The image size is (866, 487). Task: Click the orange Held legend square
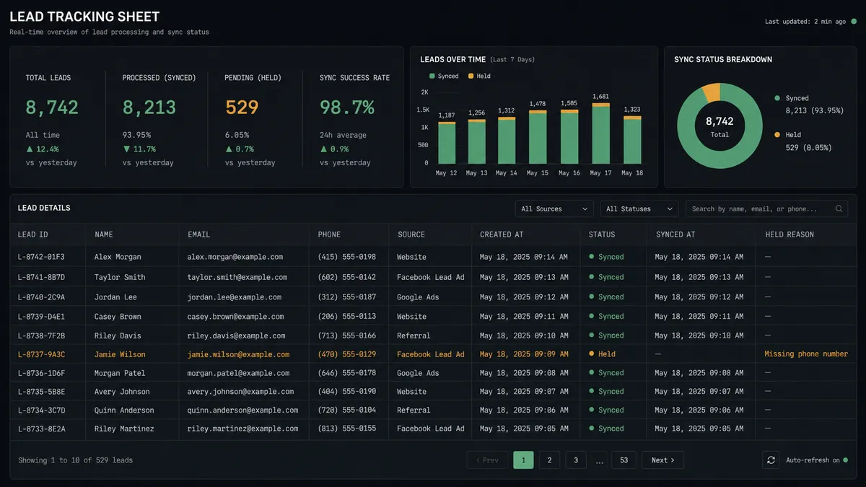pyautogui.click(x=471, y=76)
